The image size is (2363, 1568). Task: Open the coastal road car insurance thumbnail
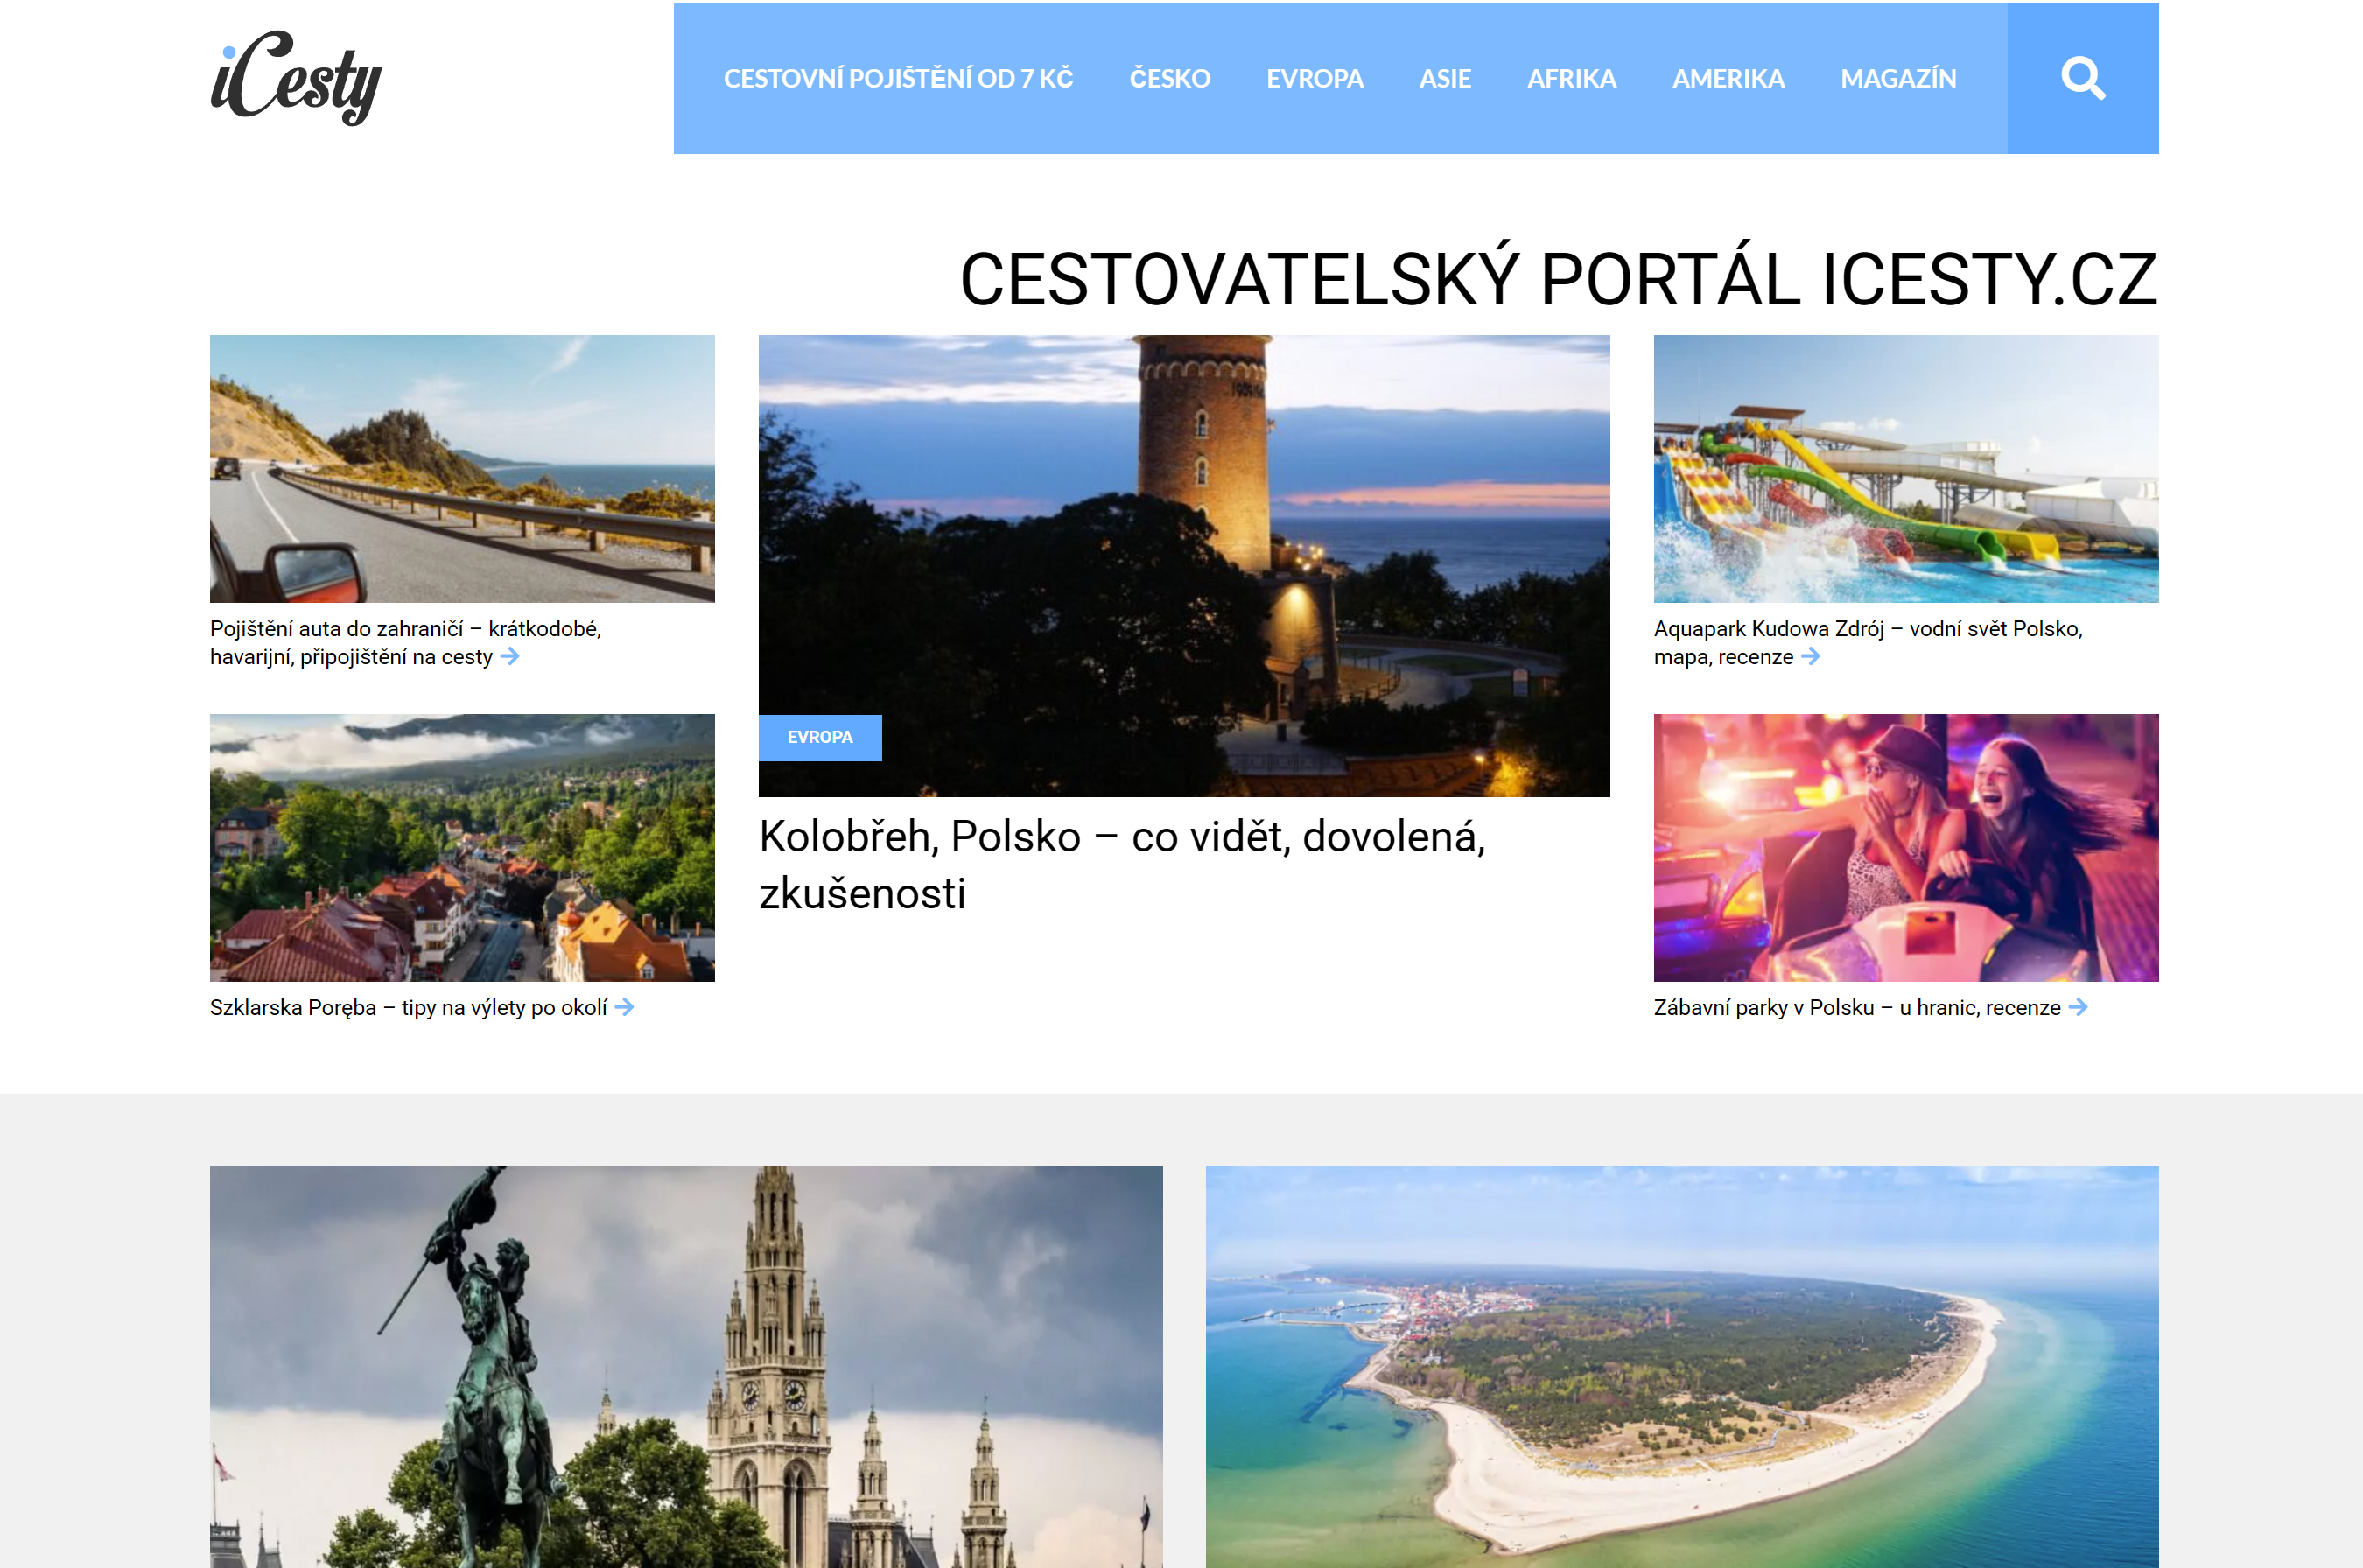pos(462,468)
